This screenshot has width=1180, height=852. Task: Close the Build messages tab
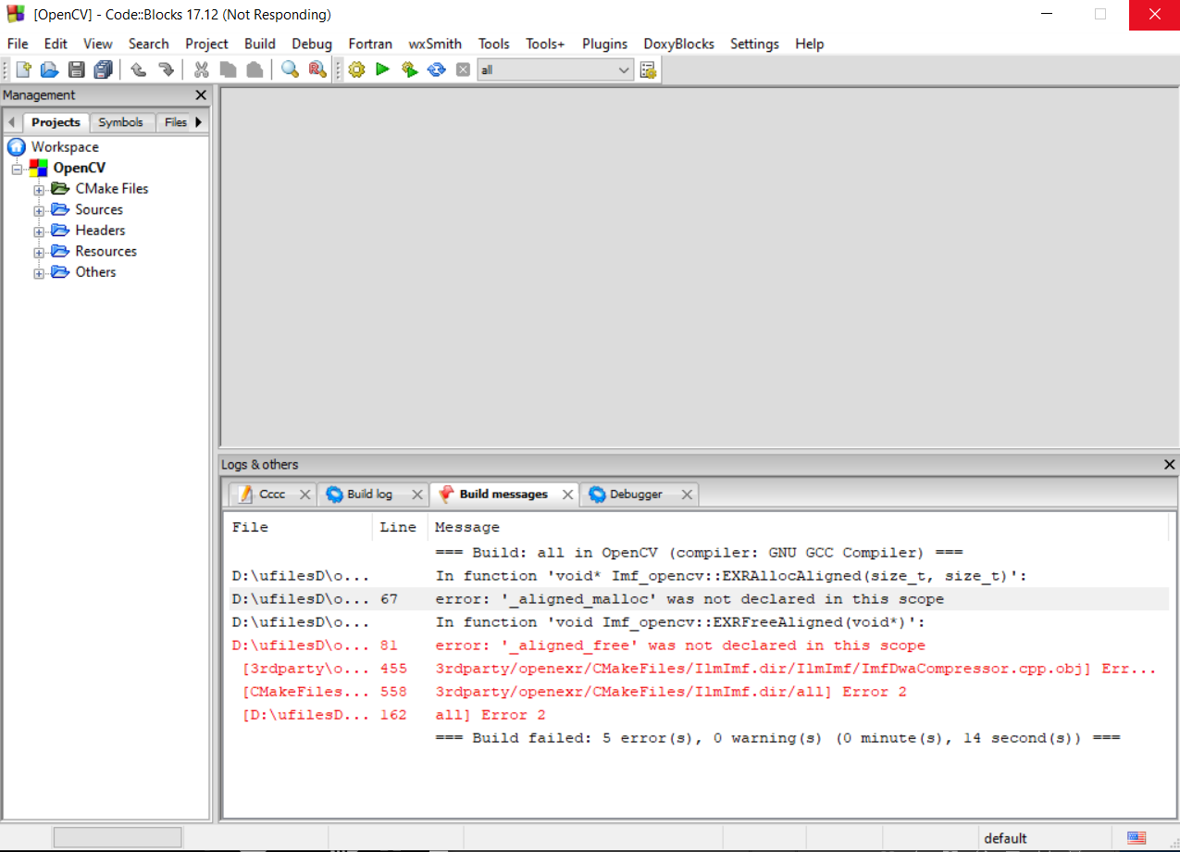click(567, 495)
